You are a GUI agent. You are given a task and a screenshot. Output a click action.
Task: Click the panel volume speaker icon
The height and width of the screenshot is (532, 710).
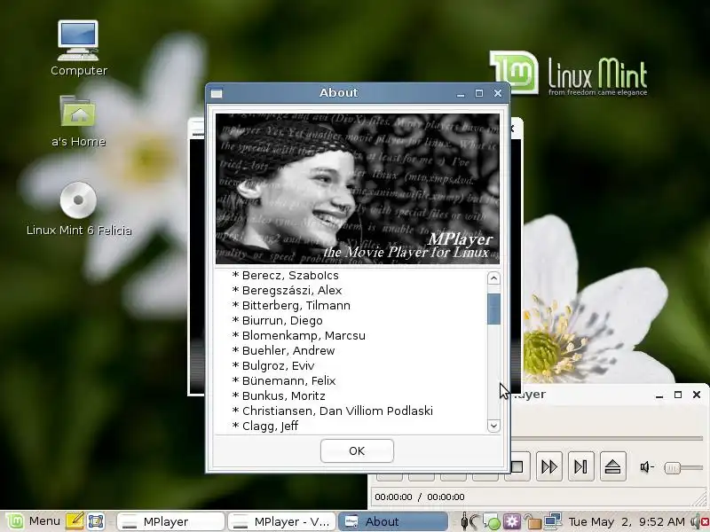[699, 521]
